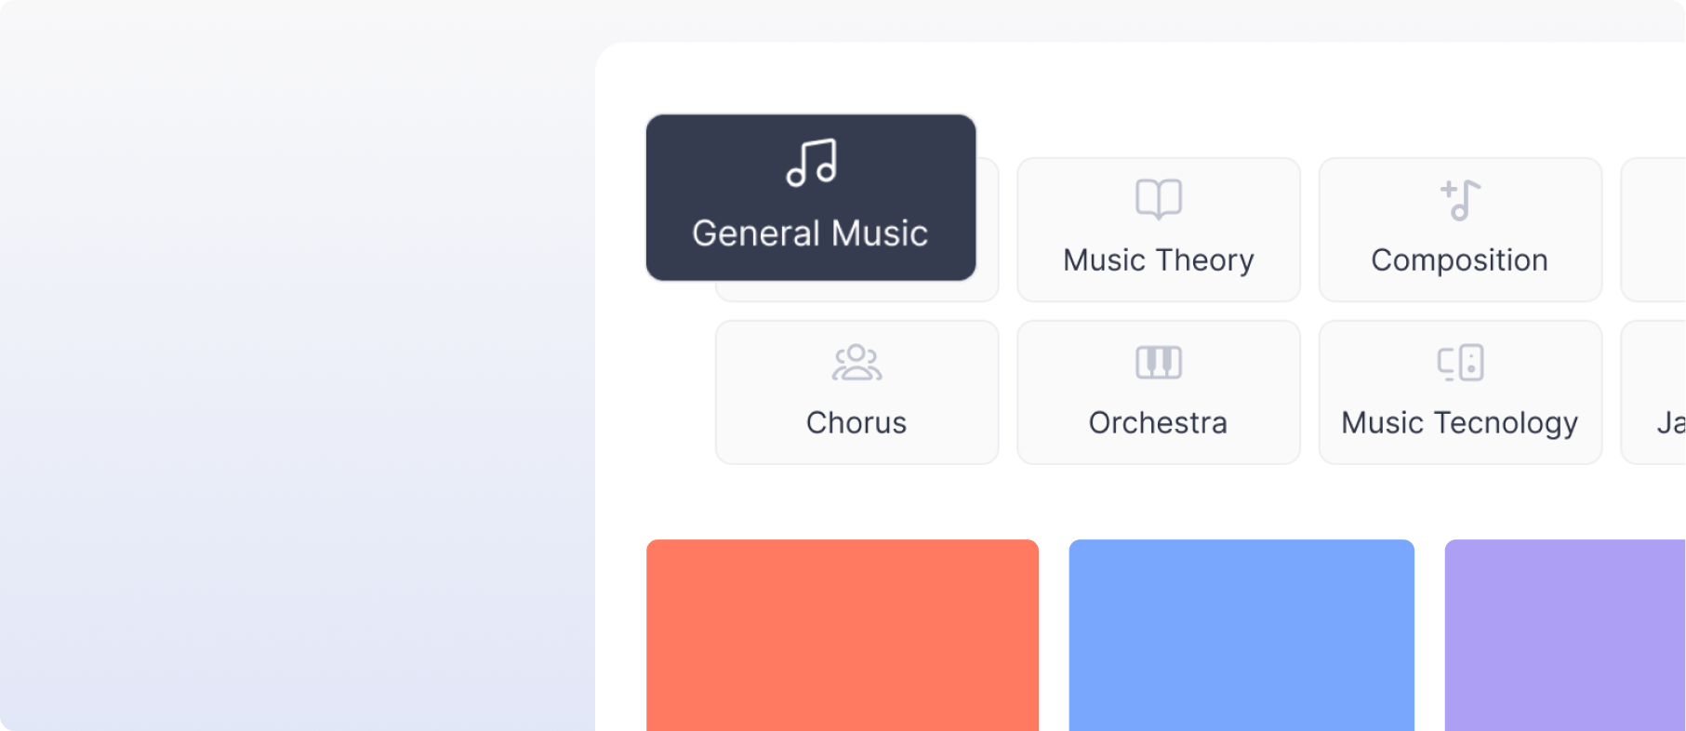
Task: Select the highlighted General Music button
Action: 811,196
